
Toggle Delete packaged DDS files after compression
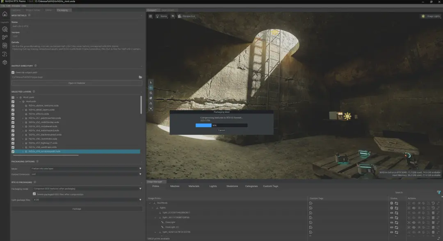click(x=34, y=194)
